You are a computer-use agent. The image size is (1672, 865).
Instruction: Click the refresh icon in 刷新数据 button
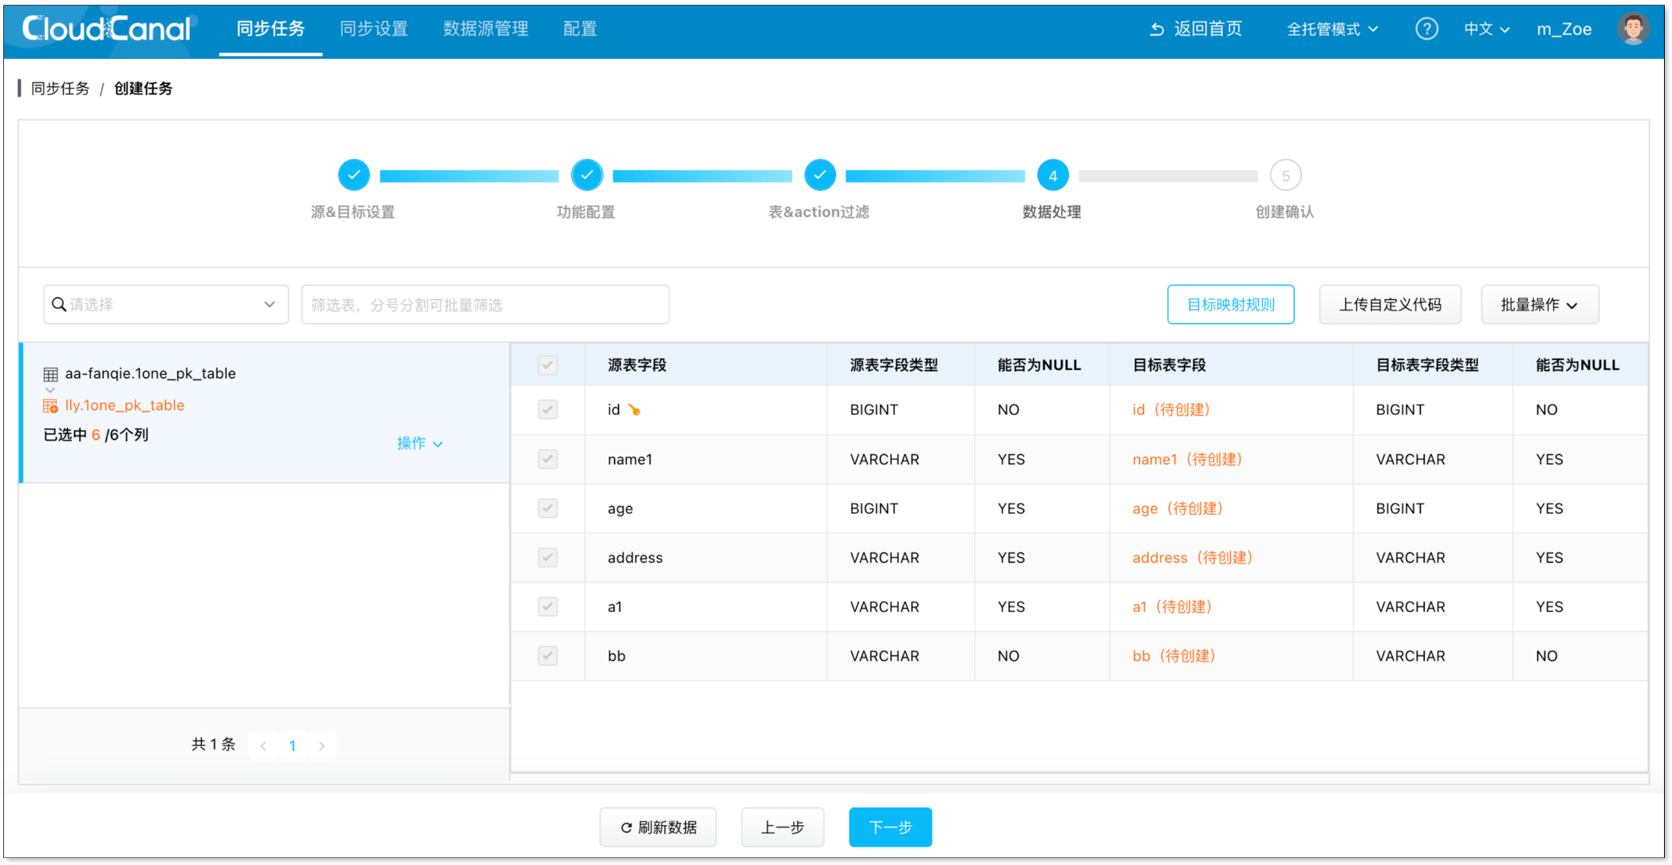(x=625, y=827)
